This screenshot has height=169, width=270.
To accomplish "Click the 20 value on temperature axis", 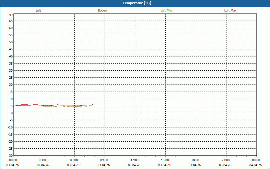I will coord(11,85).
